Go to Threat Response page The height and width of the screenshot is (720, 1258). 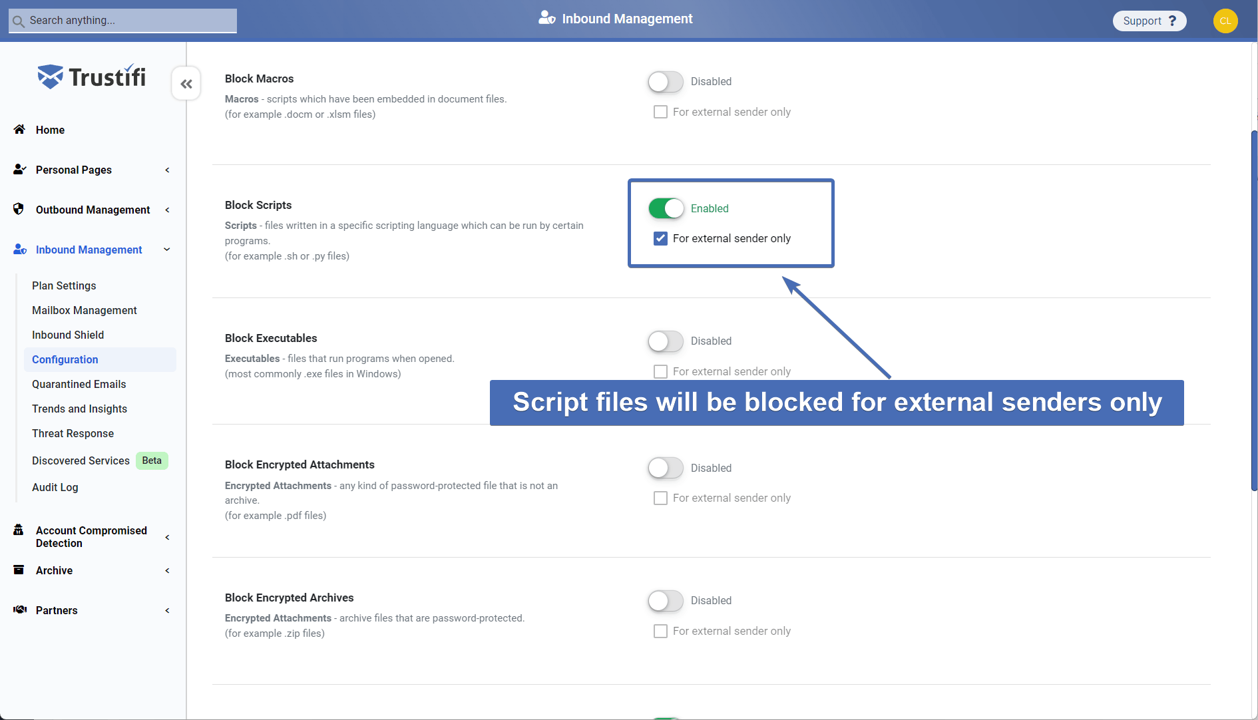73,433
